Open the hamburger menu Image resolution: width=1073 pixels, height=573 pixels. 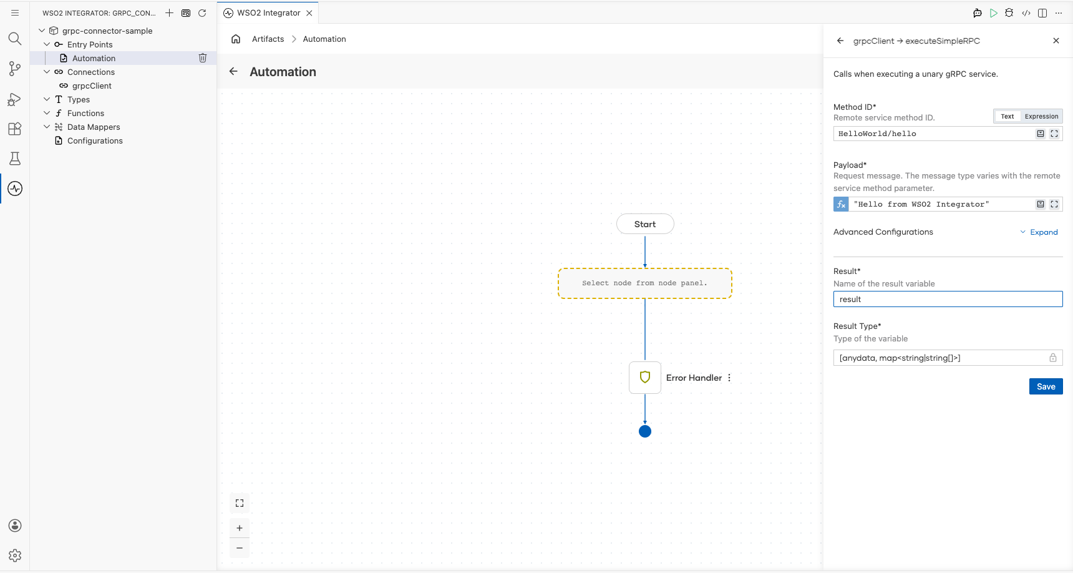pos(15,12)
